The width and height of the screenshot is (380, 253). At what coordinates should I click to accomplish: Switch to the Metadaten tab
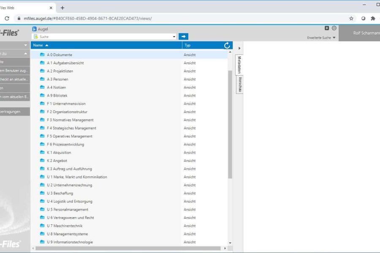239,65
